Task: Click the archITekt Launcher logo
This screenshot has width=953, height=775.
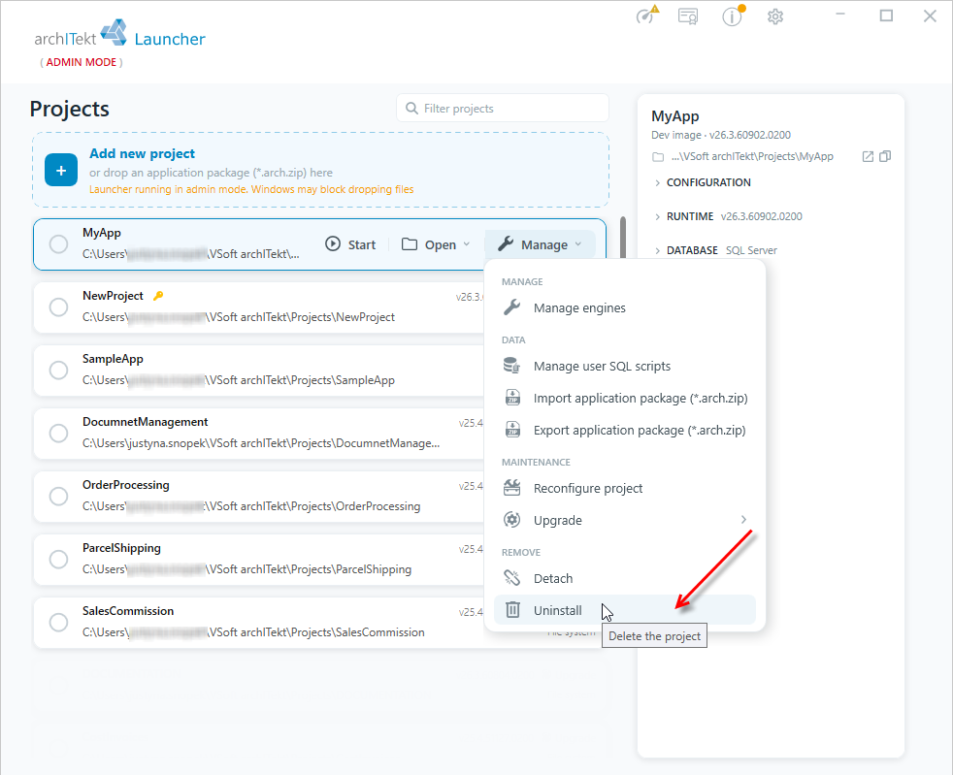Action: pyautogui.click(x=119, y=35)
